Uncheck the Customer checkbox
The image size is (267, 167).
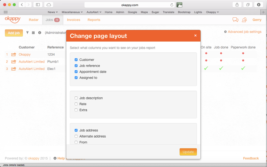coord(76,60)
